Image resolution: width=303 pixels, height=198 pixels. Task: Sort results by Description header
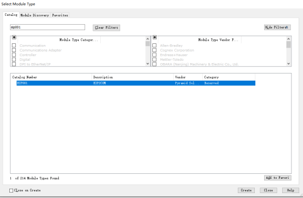(133, 77)
